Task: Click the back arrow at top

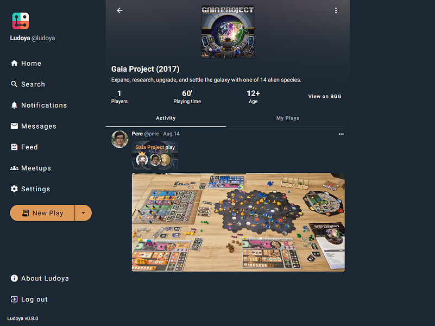Action: 119,10
